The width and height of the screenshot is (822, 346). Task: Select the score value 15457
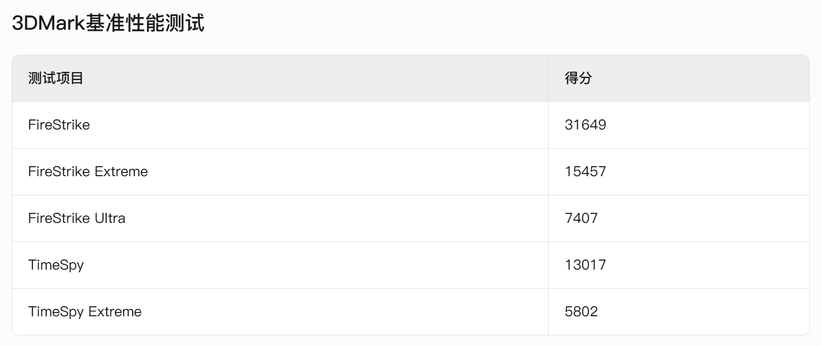pos(585,171)
